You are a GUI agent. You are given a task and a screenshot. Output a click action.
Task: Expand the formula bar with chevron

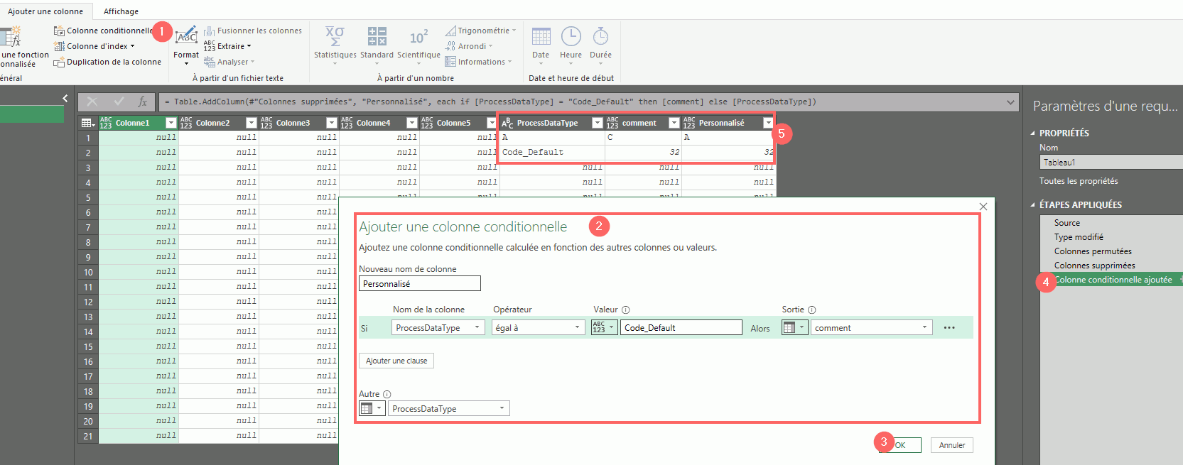[x=1010, y=102]
